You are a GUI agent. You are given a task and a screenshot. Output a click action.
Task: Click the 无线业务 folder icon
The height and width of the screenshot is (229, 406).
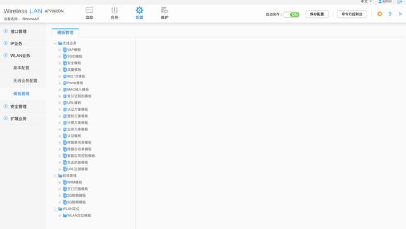[x=60, y=43]
